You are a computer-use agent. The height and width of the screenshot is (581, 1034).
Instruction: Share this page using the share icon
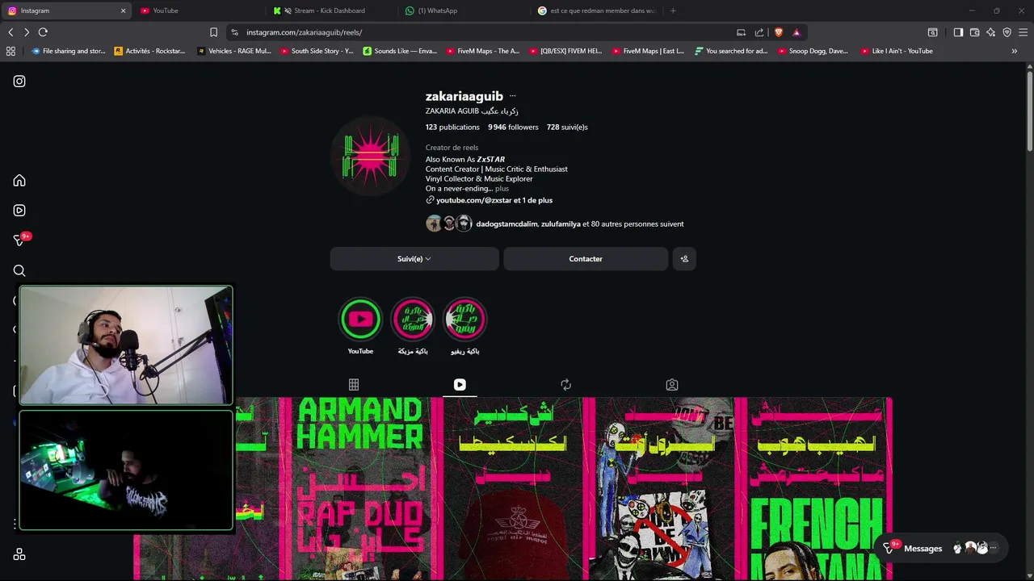759,32
